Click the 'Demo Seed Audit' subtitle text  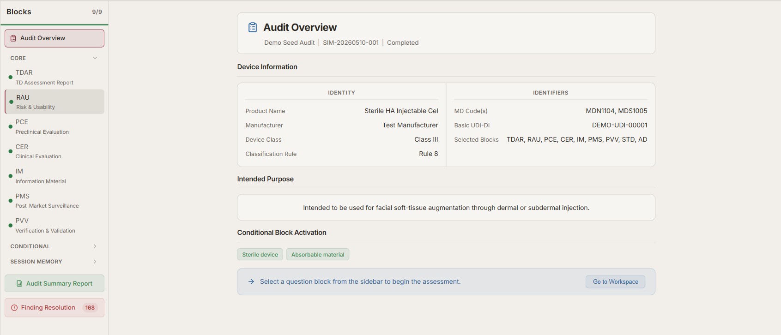(289, 42)
